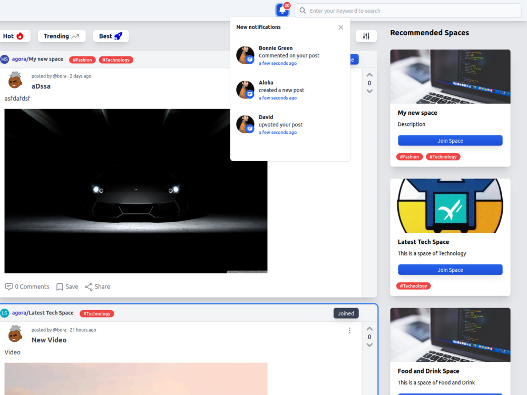Screen dimensions: 527x395
Task: Open Latest Tech Space card logo image
Action: 450,205
